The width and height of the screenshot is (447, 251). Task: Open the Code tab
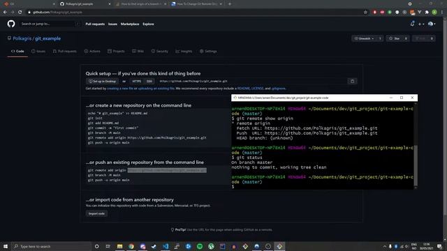tap(17, 51)
